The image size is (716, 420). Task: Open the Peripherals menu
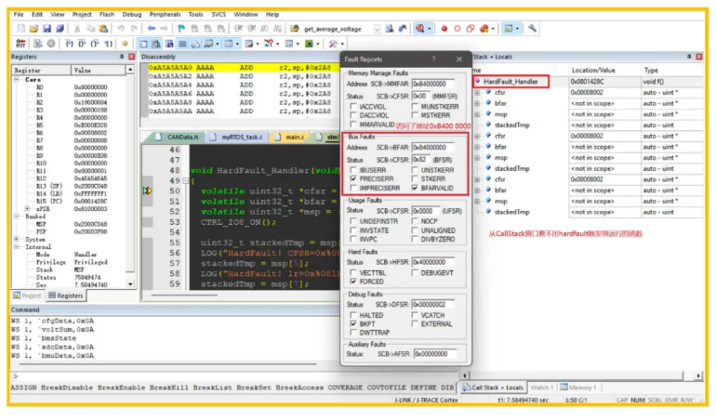point(165,15)
